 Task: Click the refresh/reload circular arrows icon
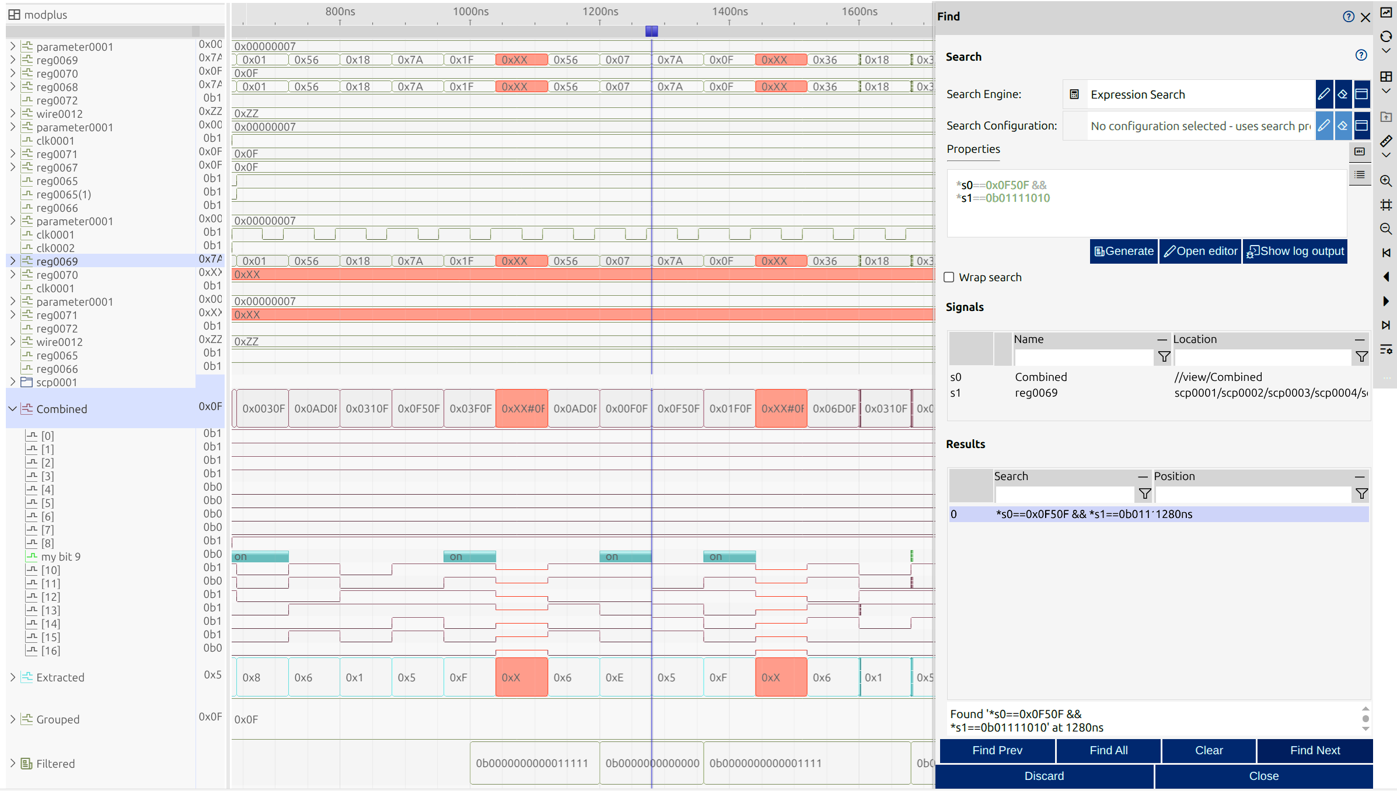[1386, 37]
